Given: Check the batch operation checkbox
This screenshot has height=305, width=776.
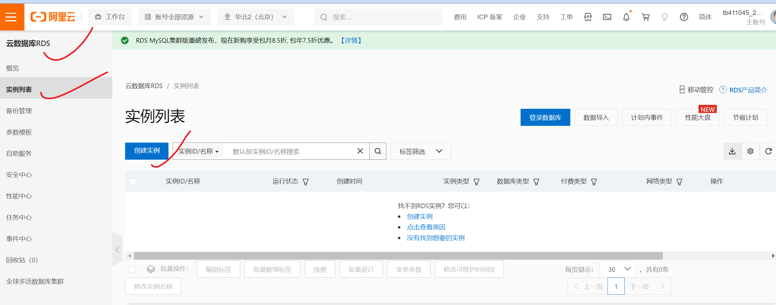Looking at the screenshot, I should (133, 269).
